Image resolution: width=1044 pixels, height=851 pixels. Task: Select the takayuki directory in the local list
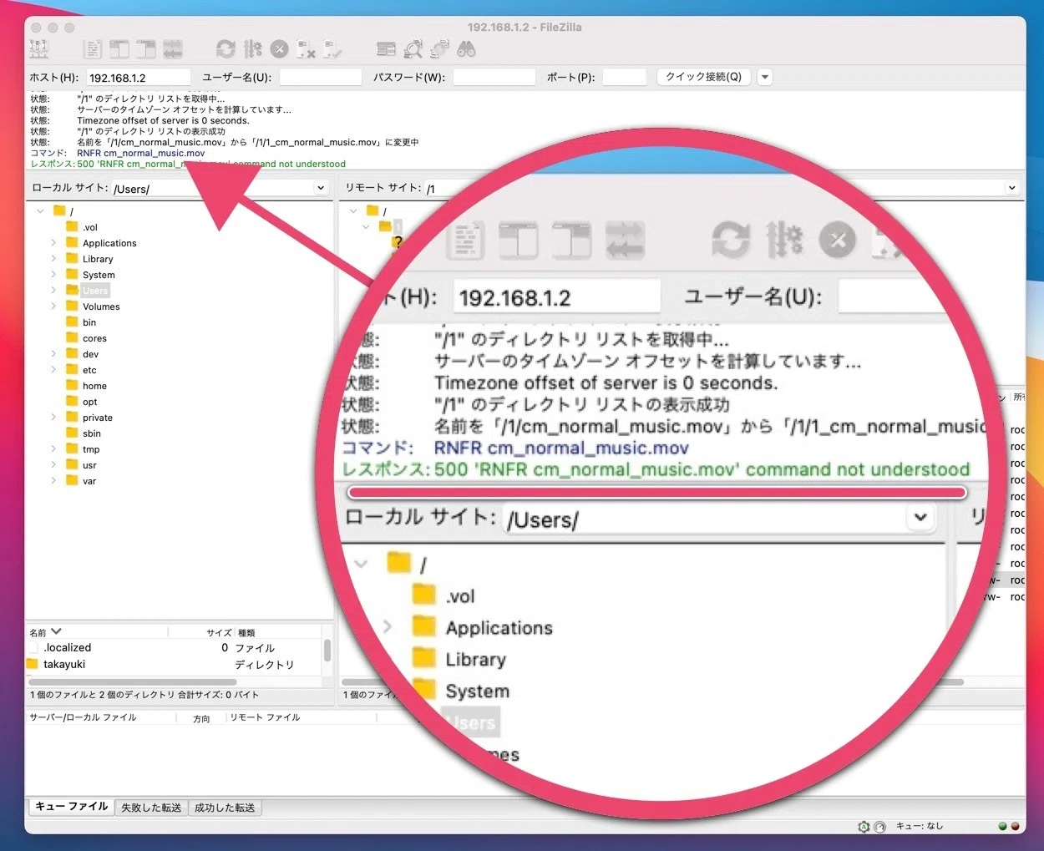pyautogui.click(x=64, y=664)
